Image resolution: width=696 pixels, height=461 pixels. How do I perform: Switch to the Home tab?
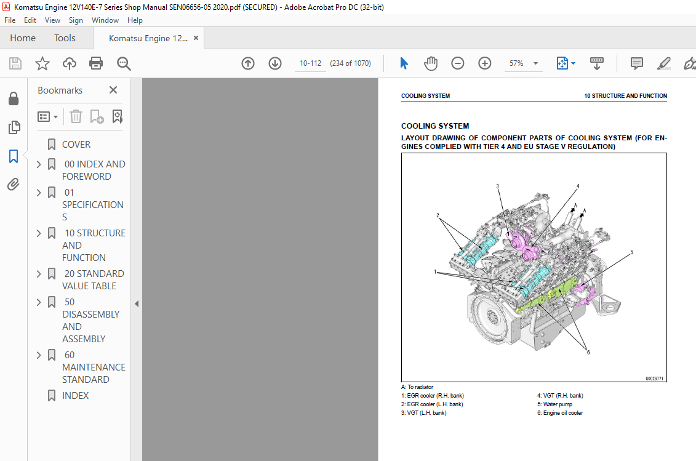click(23, 38)
